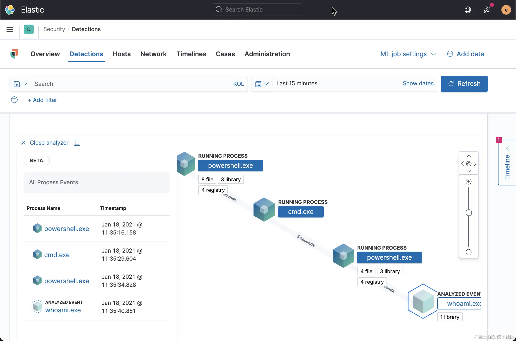This screenshot has height=341, width=516.
Task: Click the Close analyzer link
Action: 49,143
